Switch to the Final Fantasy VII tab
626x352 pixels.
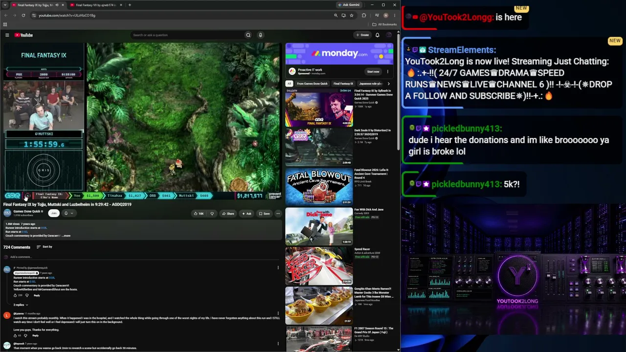click(x=96, y=5)
